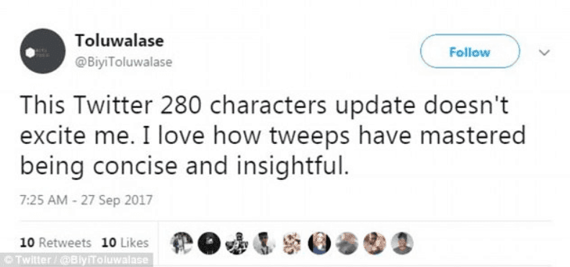This screenshot has height=267, width=570.
Task: Open the 7:25 AM - 27 Sep 2017 timestamp
Action: (86, 200)
